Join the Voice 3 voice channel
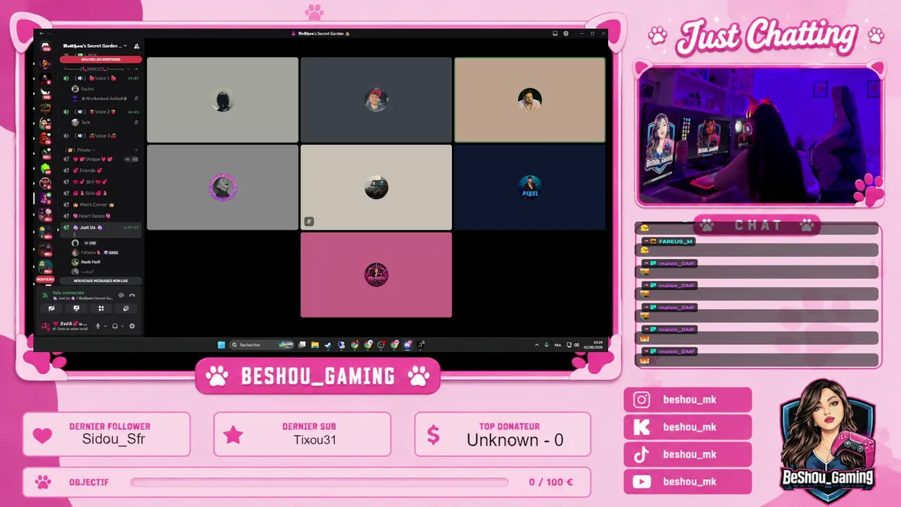This screenshot has height=507, width=901. pyautogui.click(x=101, y=136)
